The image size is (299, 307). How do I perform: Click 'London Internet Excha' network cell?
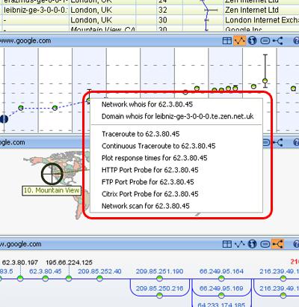(262, 20)
